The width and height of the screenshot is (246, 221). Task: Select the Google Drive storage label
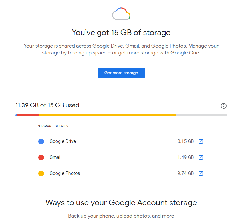(63, 141)
